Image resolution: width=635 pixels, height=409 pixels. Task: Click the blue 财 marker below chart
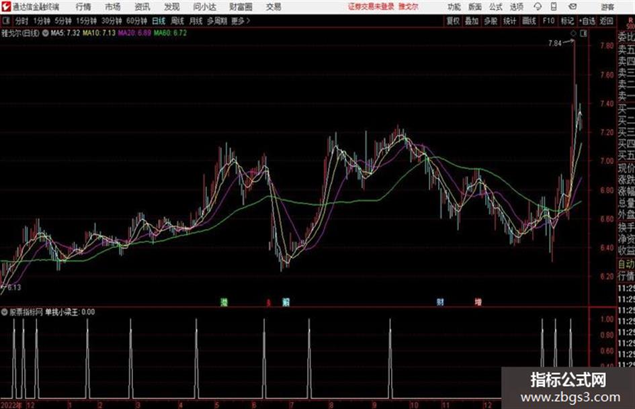pos(440,302)
